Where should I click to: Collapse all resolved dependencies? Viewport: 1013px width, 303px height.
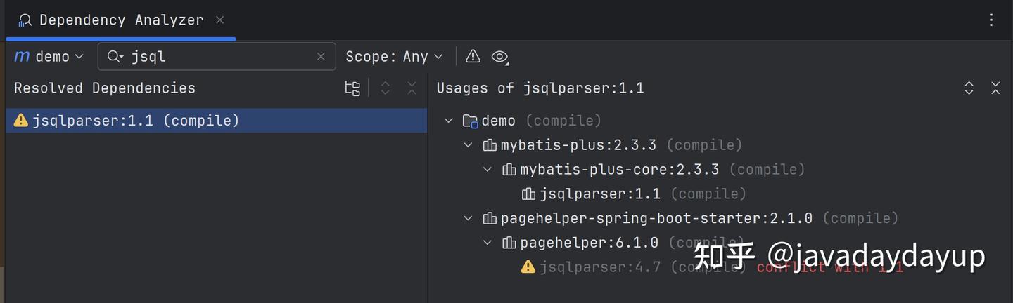412,88
